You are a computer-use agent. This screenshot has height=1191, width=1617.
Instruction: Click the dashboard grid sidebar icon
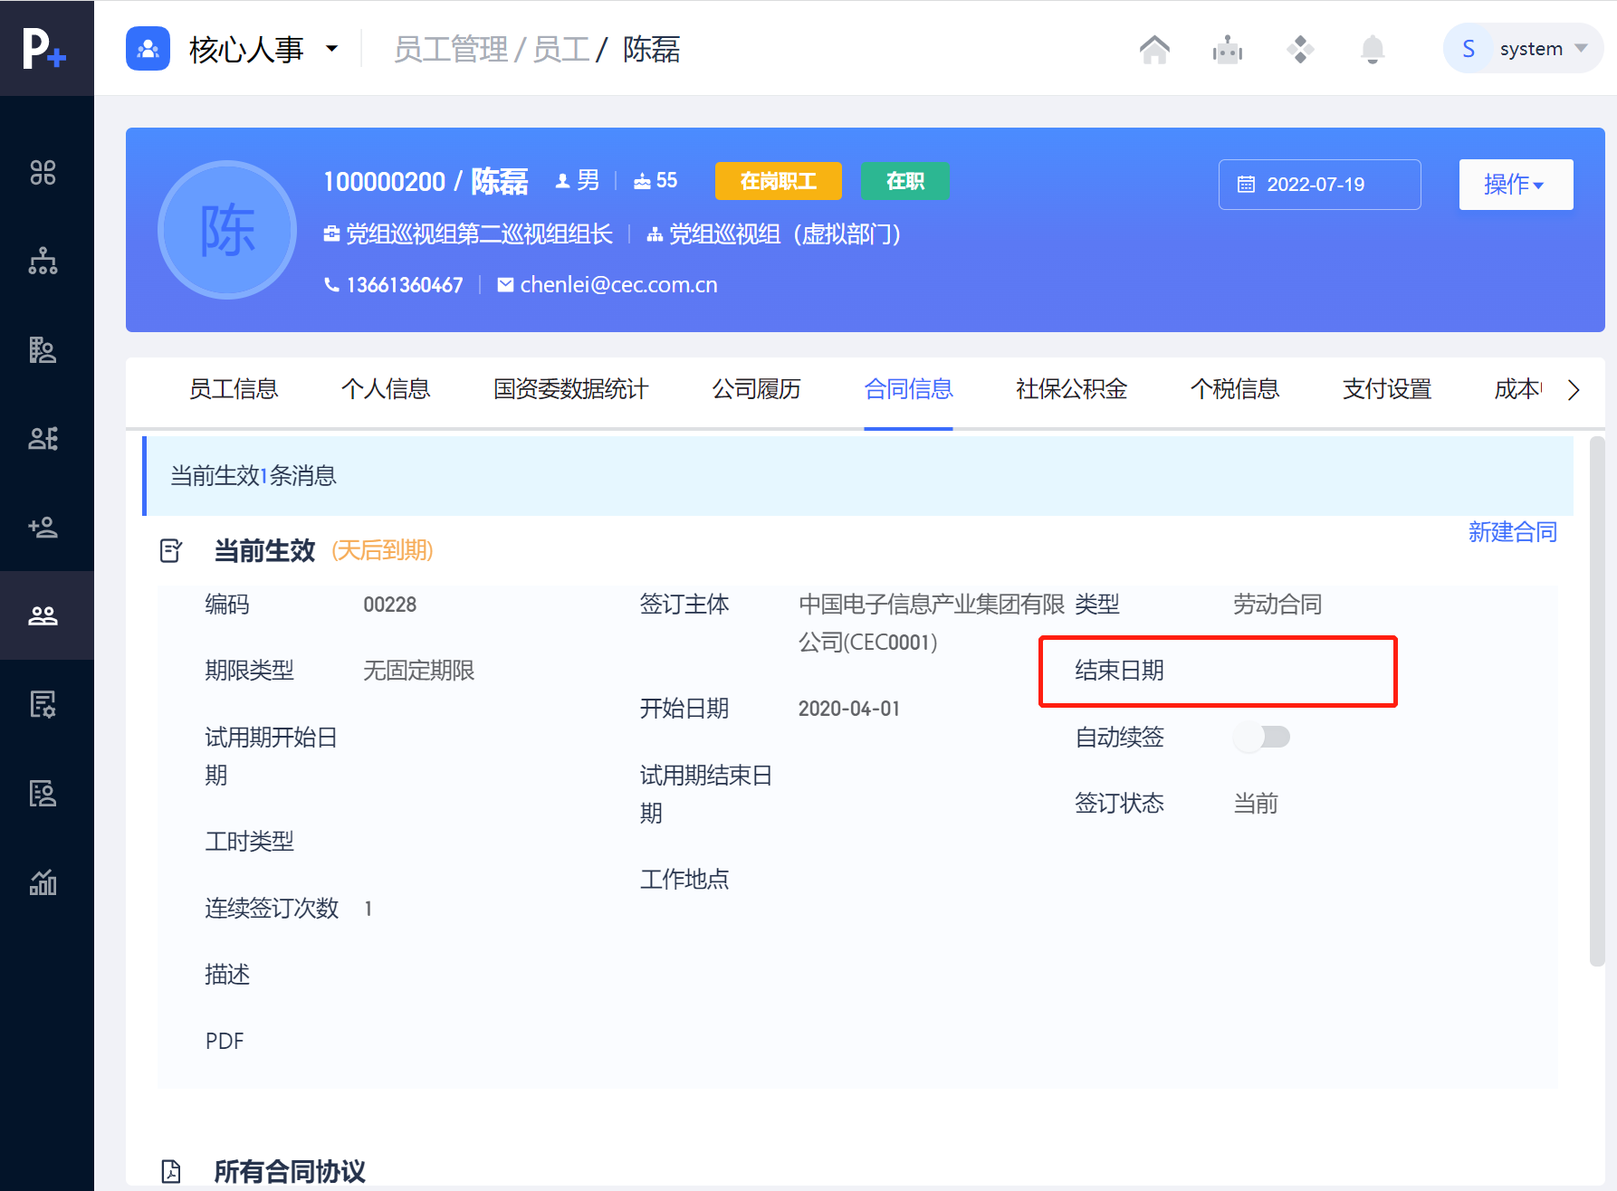tap(43, 173)
